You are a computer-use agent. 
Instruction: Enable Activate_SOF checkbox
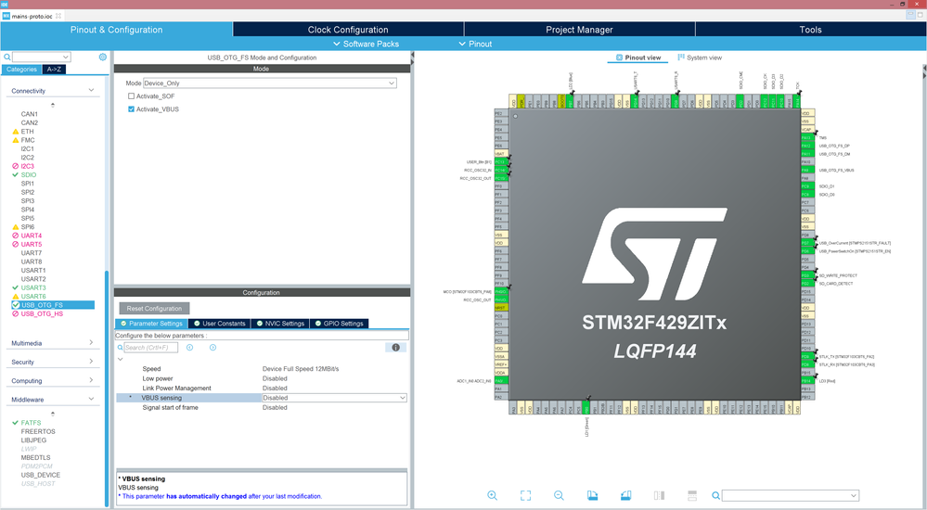[x=131, y=96]
